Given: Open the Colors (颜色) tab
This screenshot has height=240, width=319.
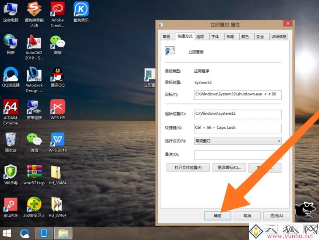Looking at the screenshot, I should tap(245, 37).
